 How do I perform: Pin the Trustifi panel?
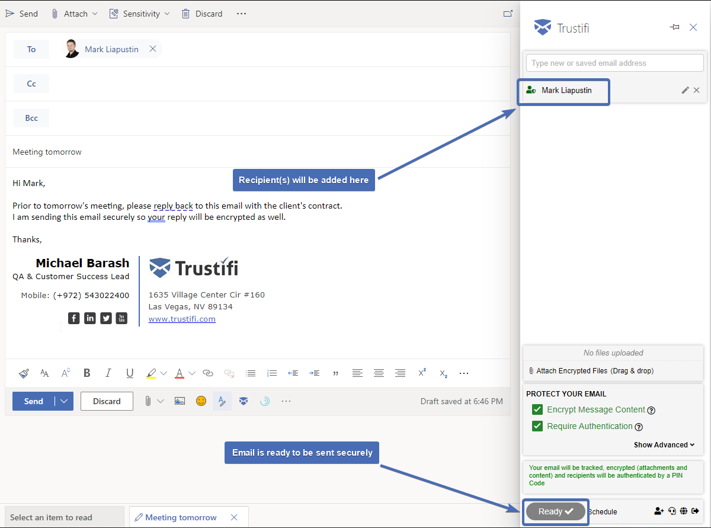point(674,27)
